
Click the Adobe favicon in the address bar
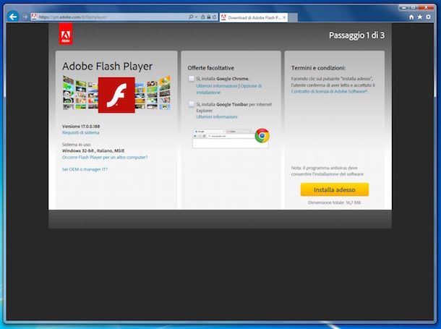pyautogui.click(x=34, y=17)
